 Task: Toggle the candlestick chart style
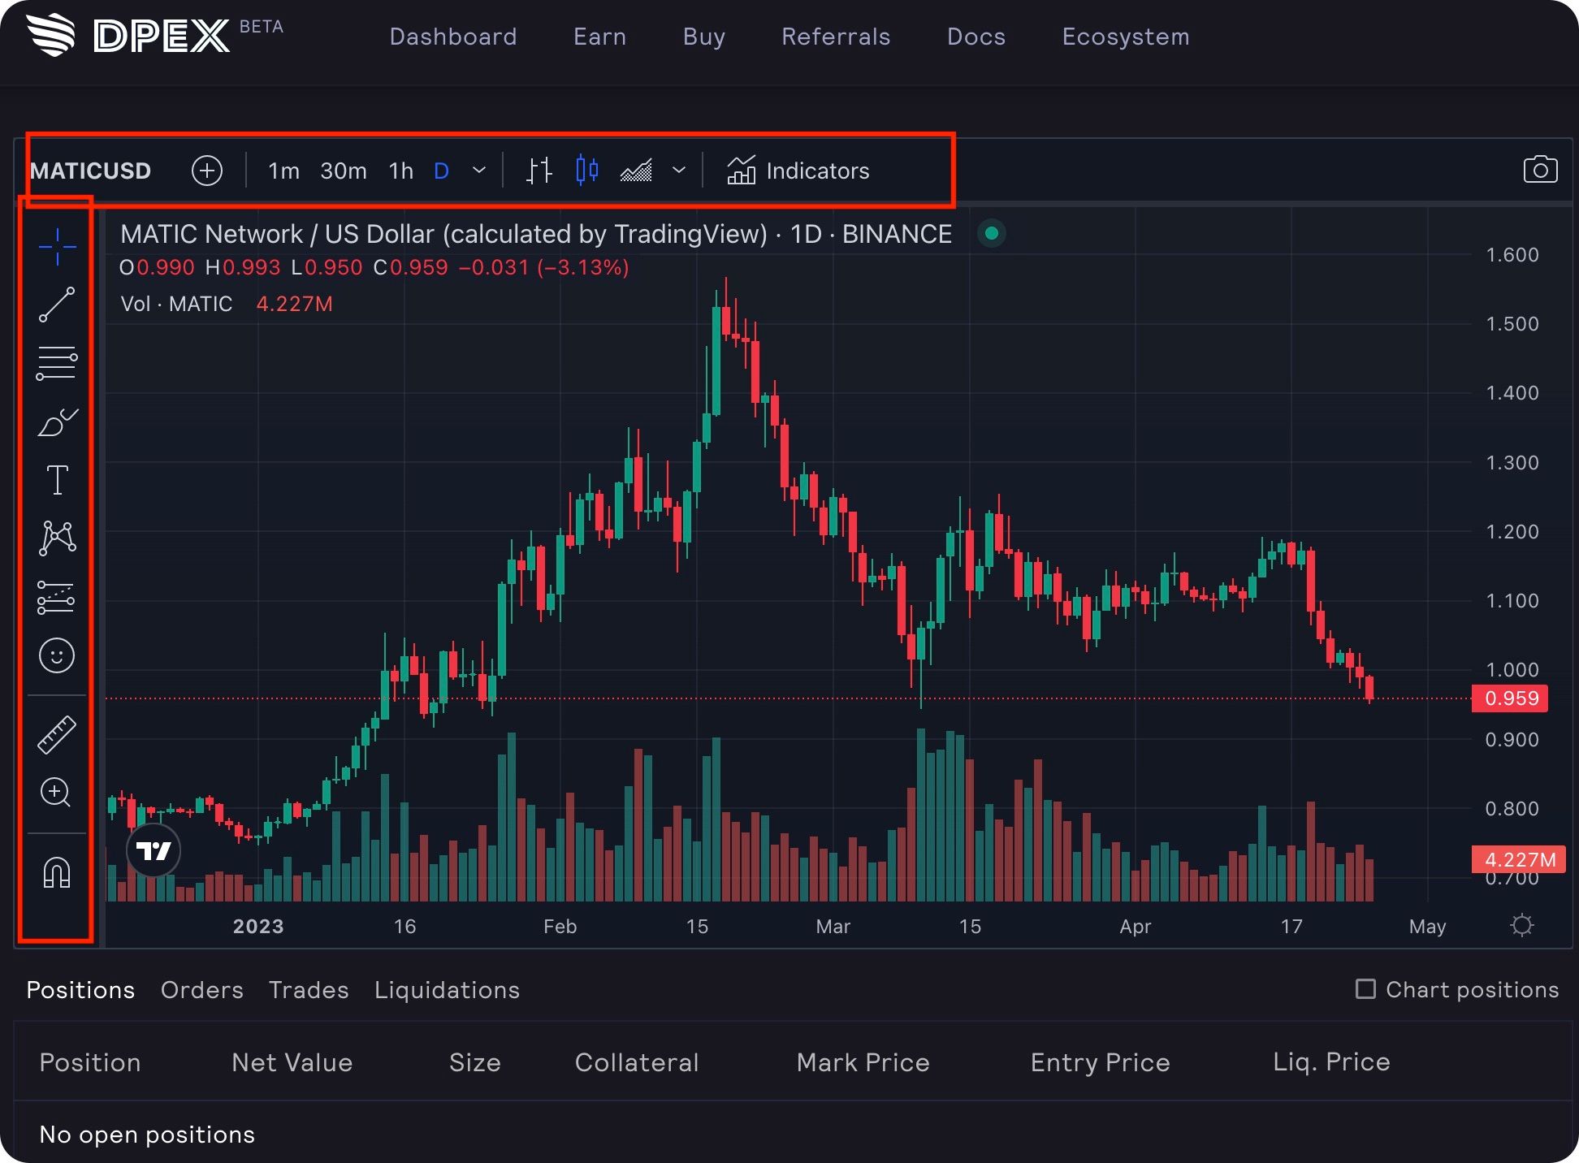tap(586, 171)
